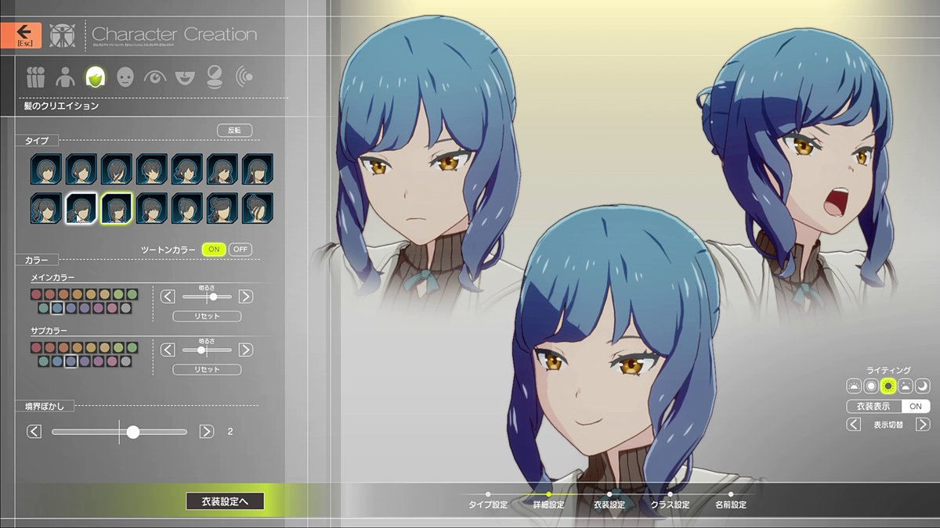Select sunrise lighting icon
This screenshot has height=528, width=940.
(x=854, y=385)
